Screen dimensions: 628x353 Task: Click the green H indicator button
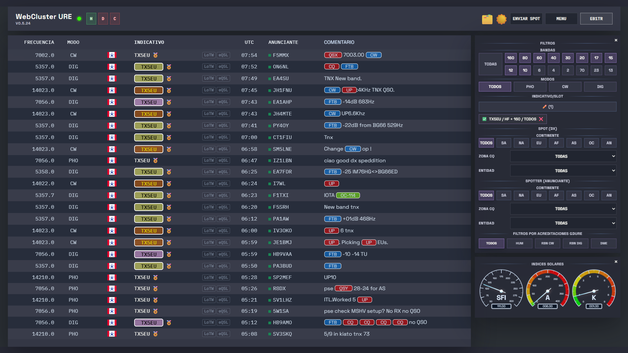pos(91,19)
